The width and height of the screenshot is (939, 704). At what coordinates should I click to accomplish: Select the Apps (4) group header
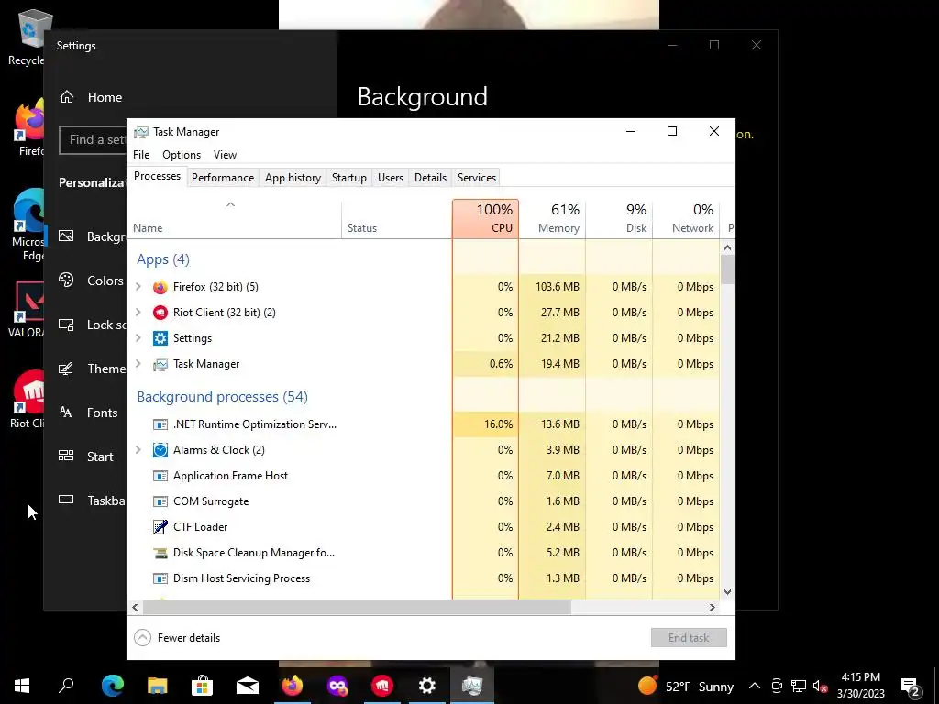[x=163, y=259]
